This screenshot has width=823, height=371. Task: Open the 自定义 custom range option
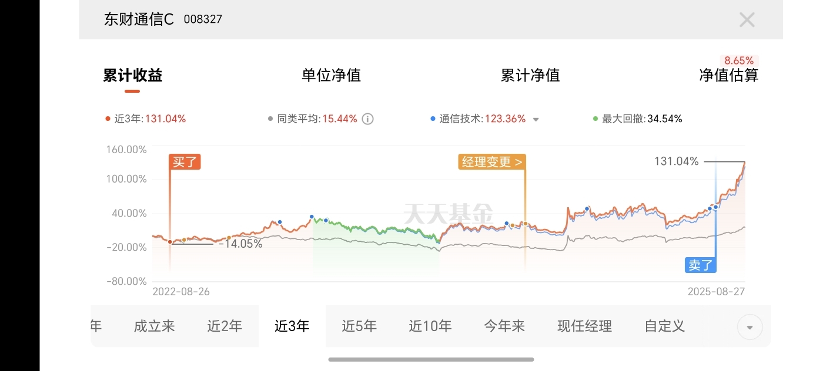665,326
